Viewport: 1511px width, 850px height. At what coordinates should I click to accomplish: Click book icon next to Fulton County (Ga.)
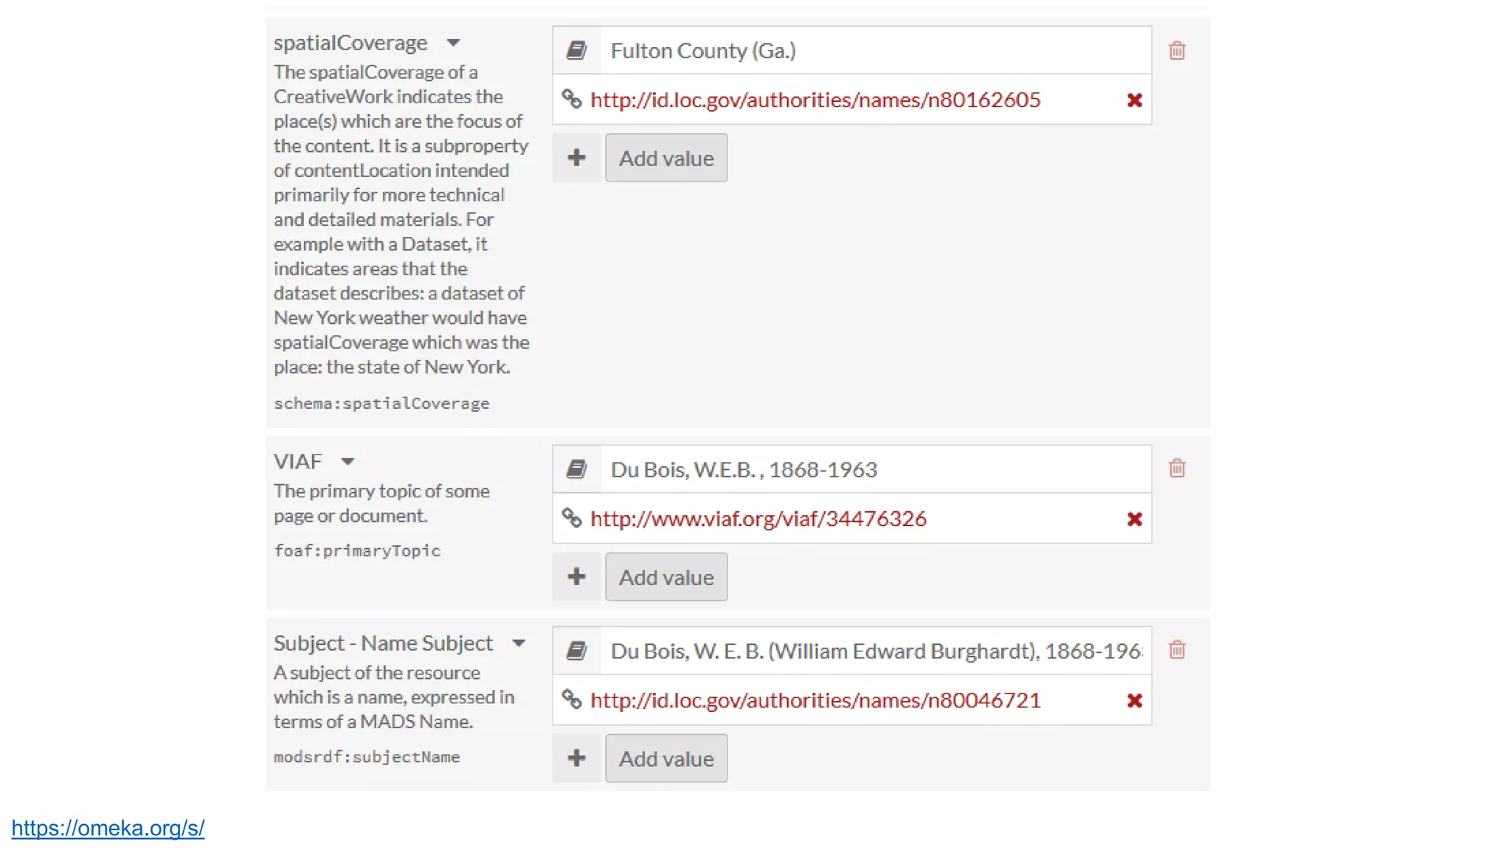click(x=577, y=51)
